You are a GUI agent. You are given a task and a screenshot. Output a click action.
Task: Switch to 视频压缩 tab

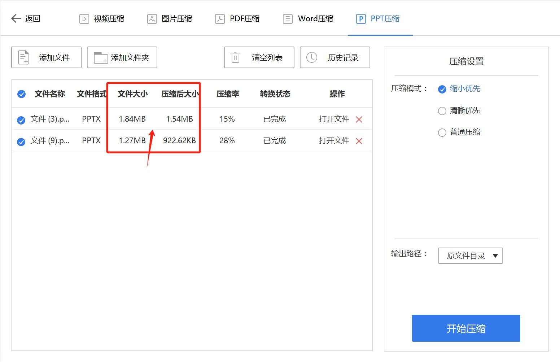(x=102, y=19)
